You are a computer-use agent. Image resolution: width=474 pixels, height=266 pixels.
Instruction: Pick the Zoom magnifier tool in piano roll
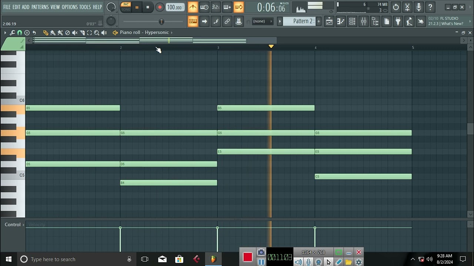pyautogui.click(x=97, y=33)
